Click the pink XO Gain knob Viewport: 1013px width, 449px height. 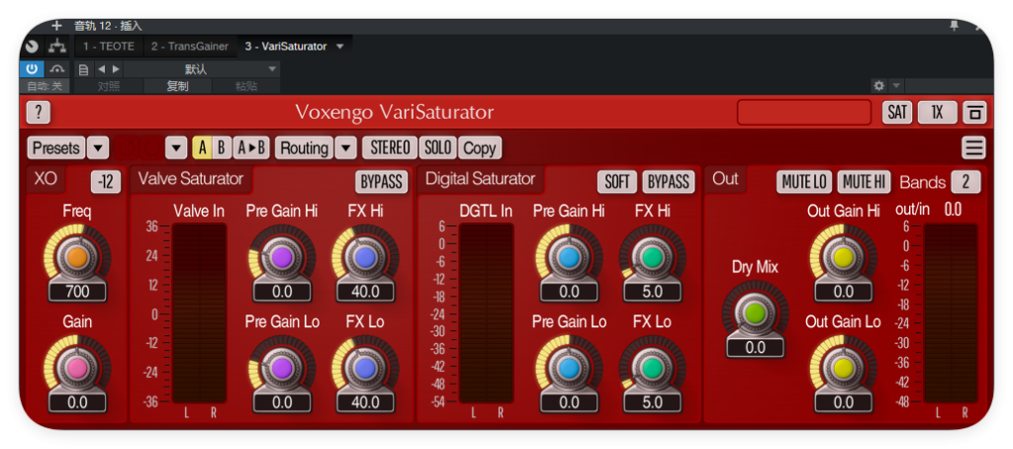click(x=77, y=368)
